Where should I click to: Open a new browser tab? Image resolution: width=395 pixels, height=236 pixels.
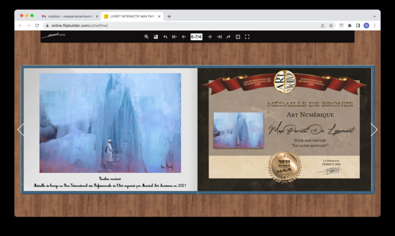[x=169, y=16]
